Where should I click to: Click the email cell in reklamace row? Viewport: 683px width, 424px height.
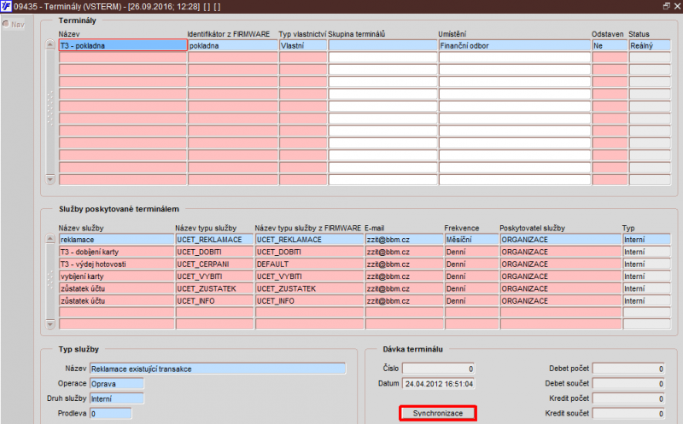point(404,240)
